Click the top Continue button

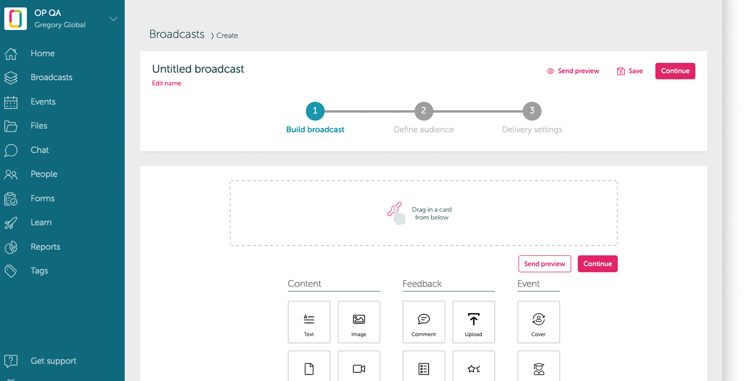(675, 71)
